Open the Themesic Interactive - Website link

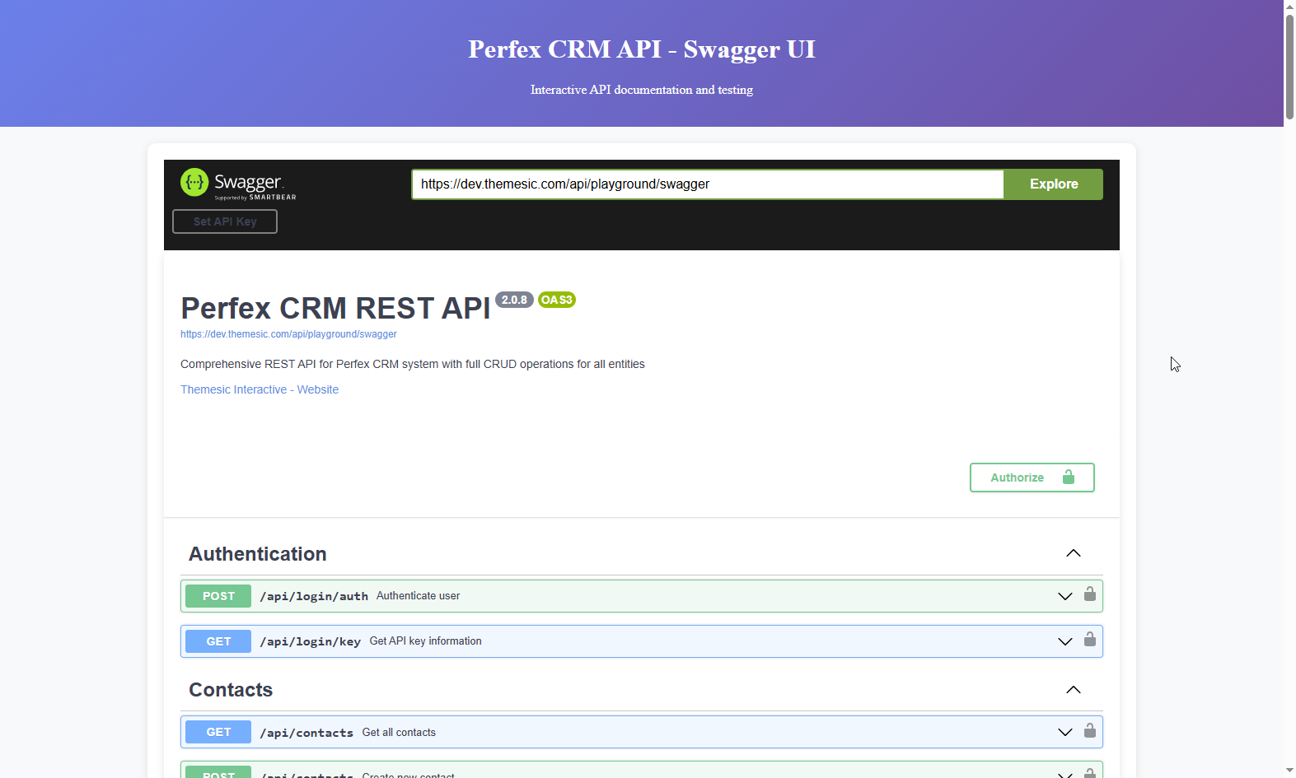(260, 389)
